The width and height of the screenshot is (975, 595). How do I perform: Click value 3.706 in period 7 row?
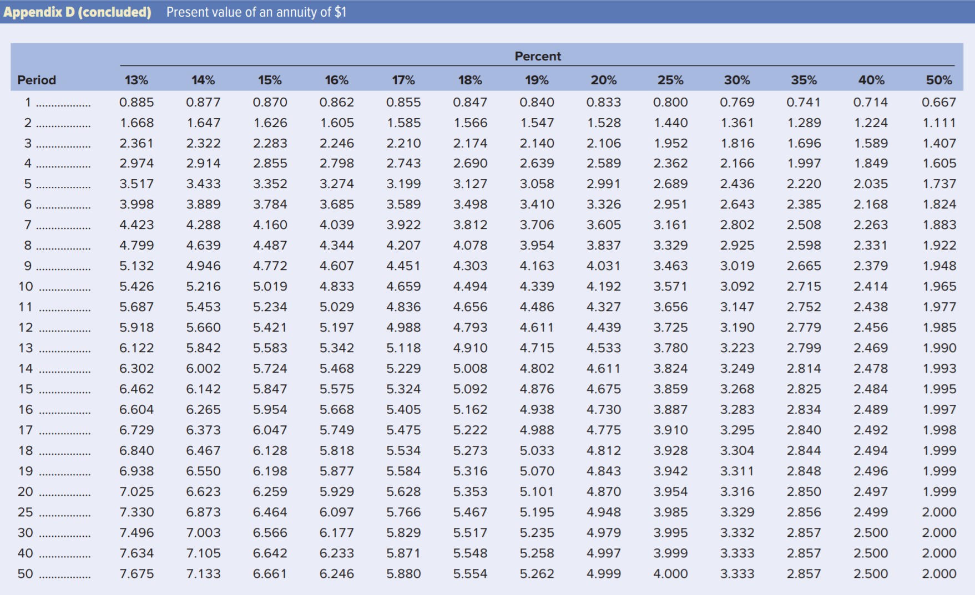coord(537,225)
